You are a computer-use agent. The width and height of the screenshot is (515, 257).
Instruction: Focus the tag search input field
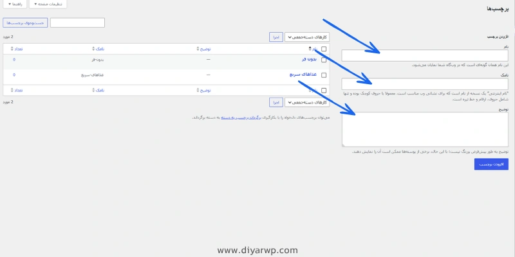click(x=77, y=23)
